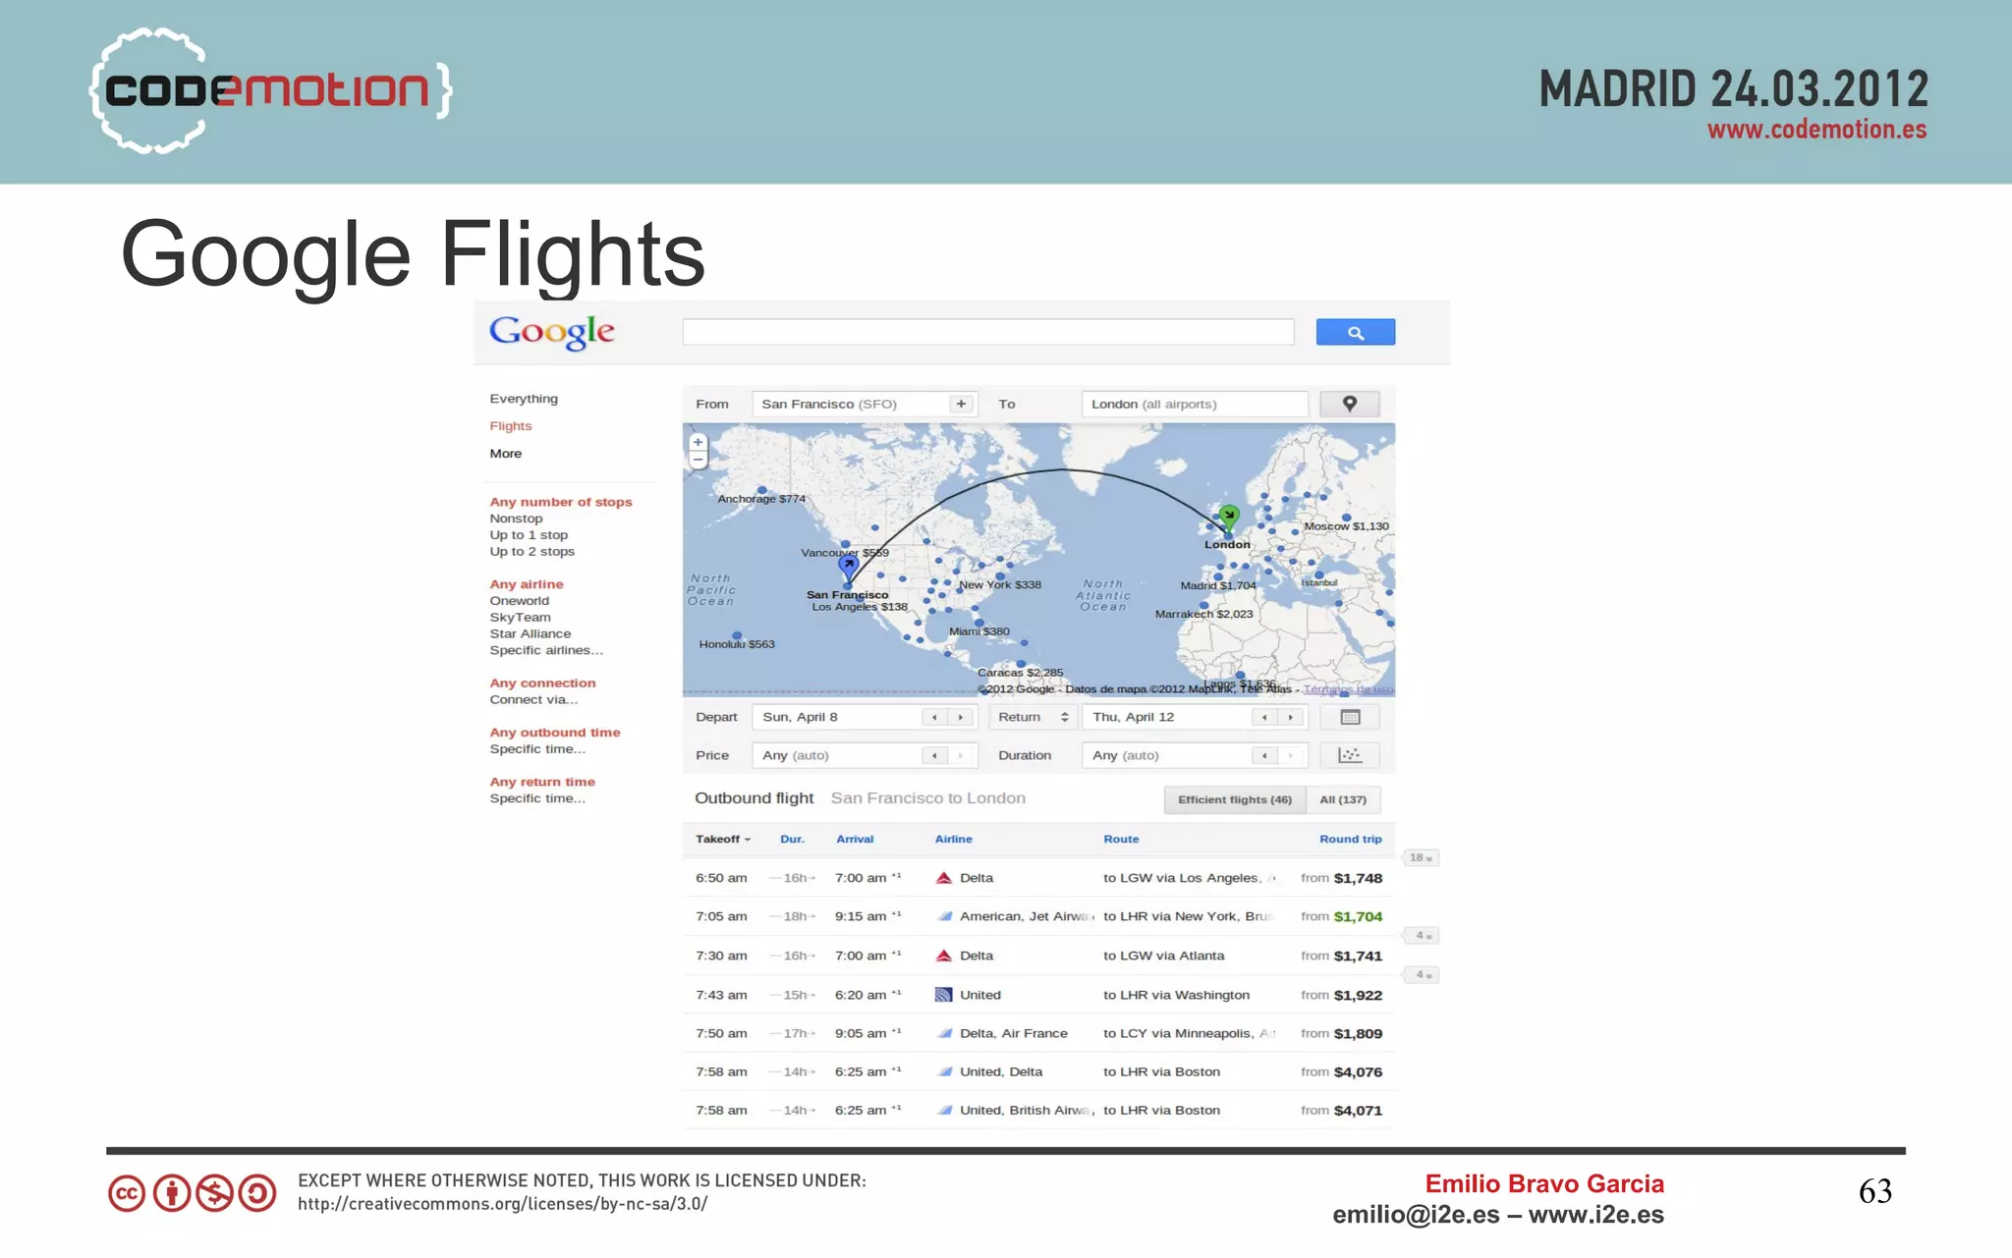
Task: Zoom out on the map
Action: [x=699, y=459]
